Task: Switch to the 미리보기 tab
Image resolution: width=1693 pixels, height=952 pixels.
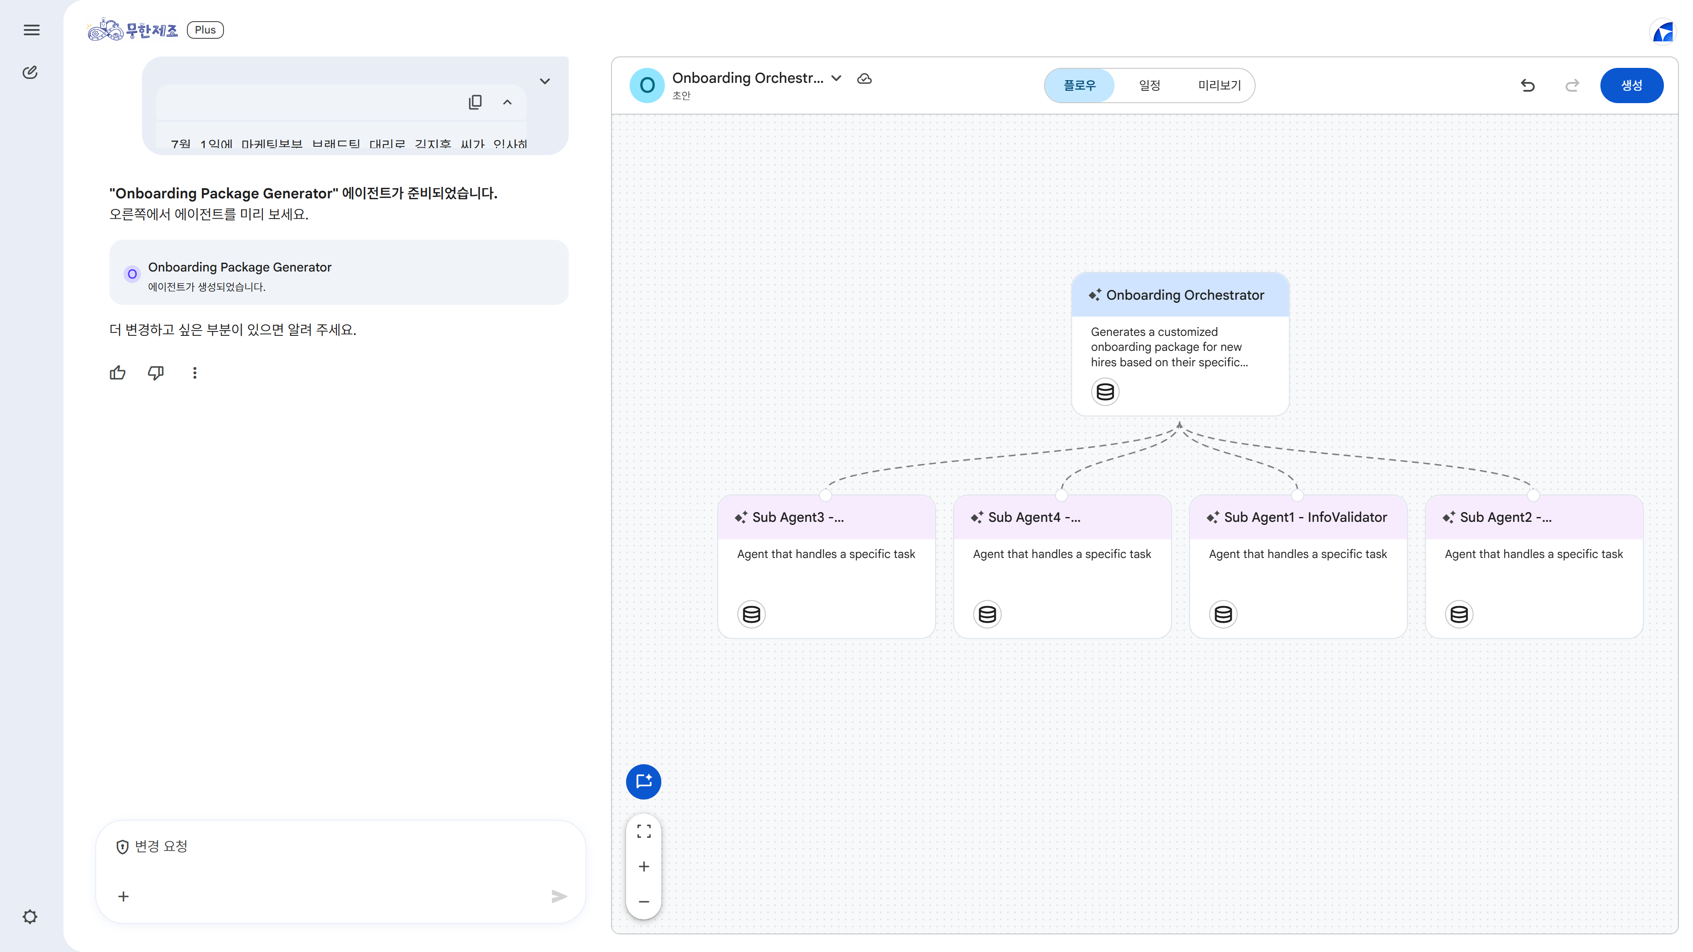Action: point(1219,86)
